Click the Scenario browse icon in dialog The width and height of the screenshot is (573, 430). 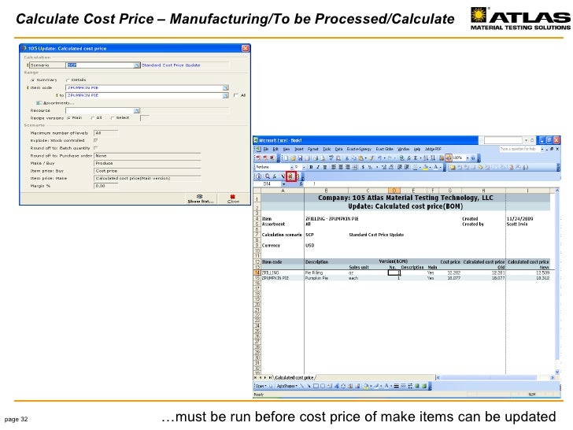137,65
